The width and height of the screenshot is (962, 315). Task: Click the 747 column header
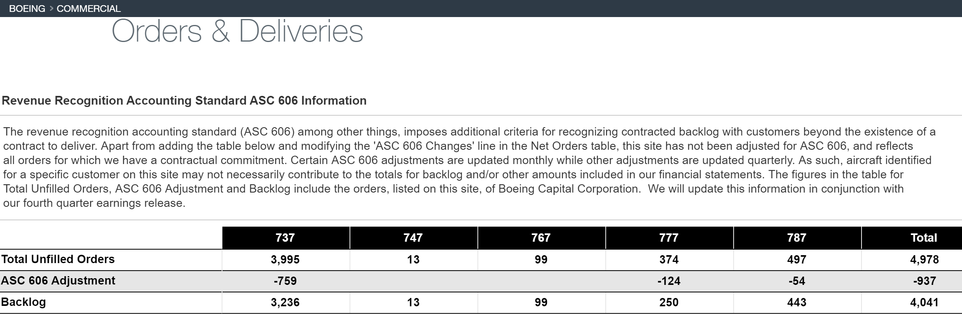pos(413,238)
